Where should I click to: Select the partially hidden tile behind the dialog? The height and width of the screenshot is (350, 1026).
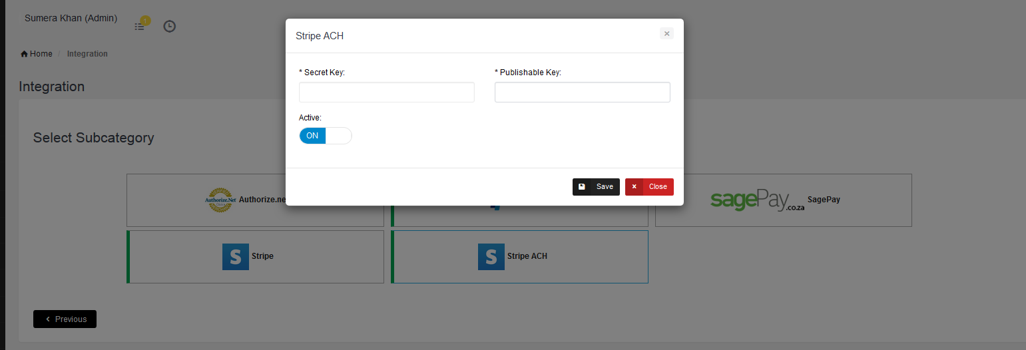coord(519,215)
